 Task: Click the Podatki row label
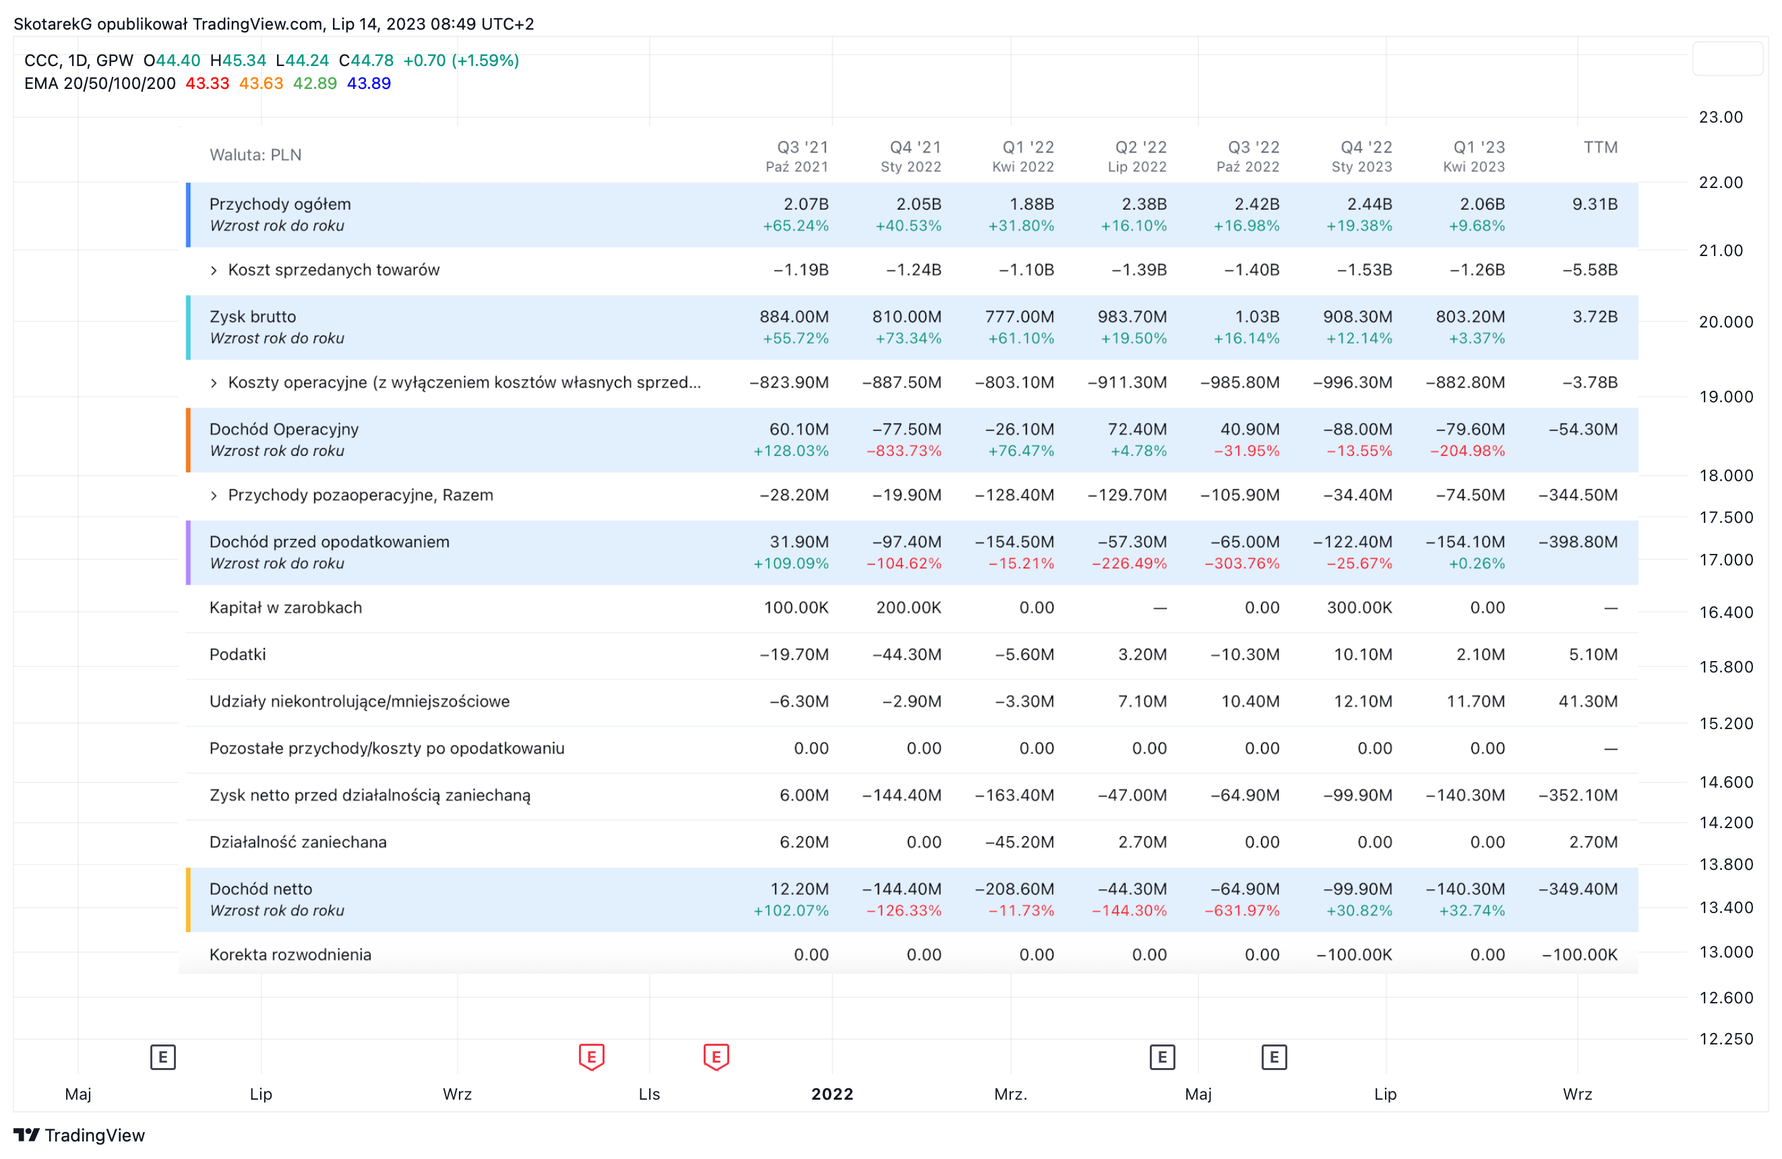pos(237,654)
